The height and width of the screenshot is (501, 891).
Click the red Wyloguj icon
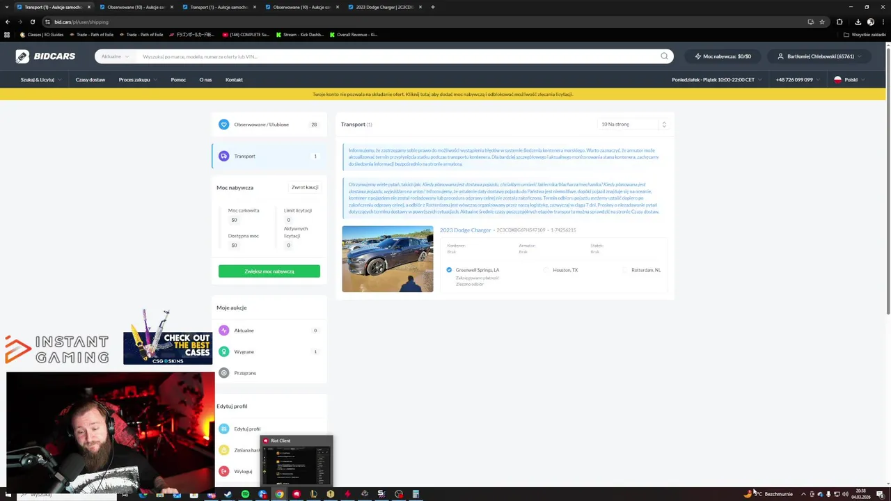[x=223, y=471]
